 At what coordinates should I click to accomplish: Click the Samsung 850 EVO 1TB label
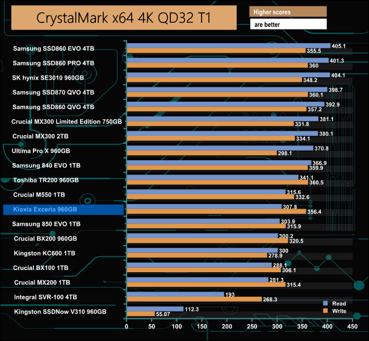47,224
